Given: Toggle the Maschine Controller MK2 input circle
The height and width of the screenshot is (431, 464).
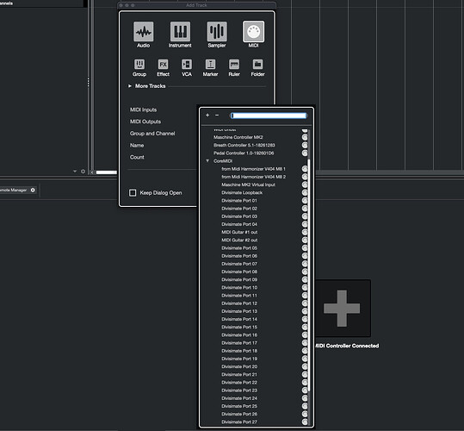Looking at the screenshot, I should [x=305, y=137].
